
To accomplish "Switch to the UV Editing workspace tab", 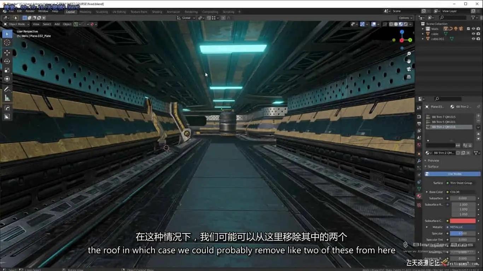I will pos(119,12).
